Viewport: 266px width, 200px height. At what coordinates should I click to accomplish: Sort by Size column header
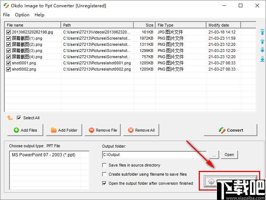(x=145, y=25)
